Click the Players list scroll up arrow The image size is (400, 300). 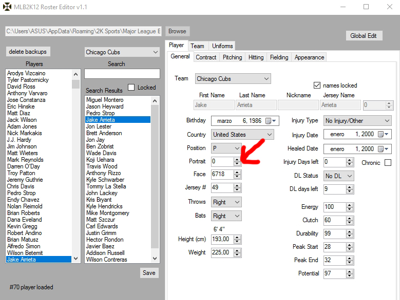tap(76, 74)
